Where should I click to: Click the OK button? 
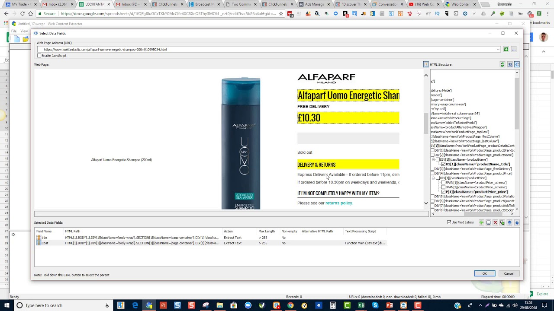coord(485,273)
